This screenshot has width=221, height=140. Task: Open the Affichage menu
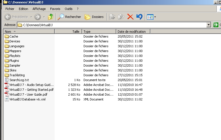pyautogui.click(x=39, y=9)
